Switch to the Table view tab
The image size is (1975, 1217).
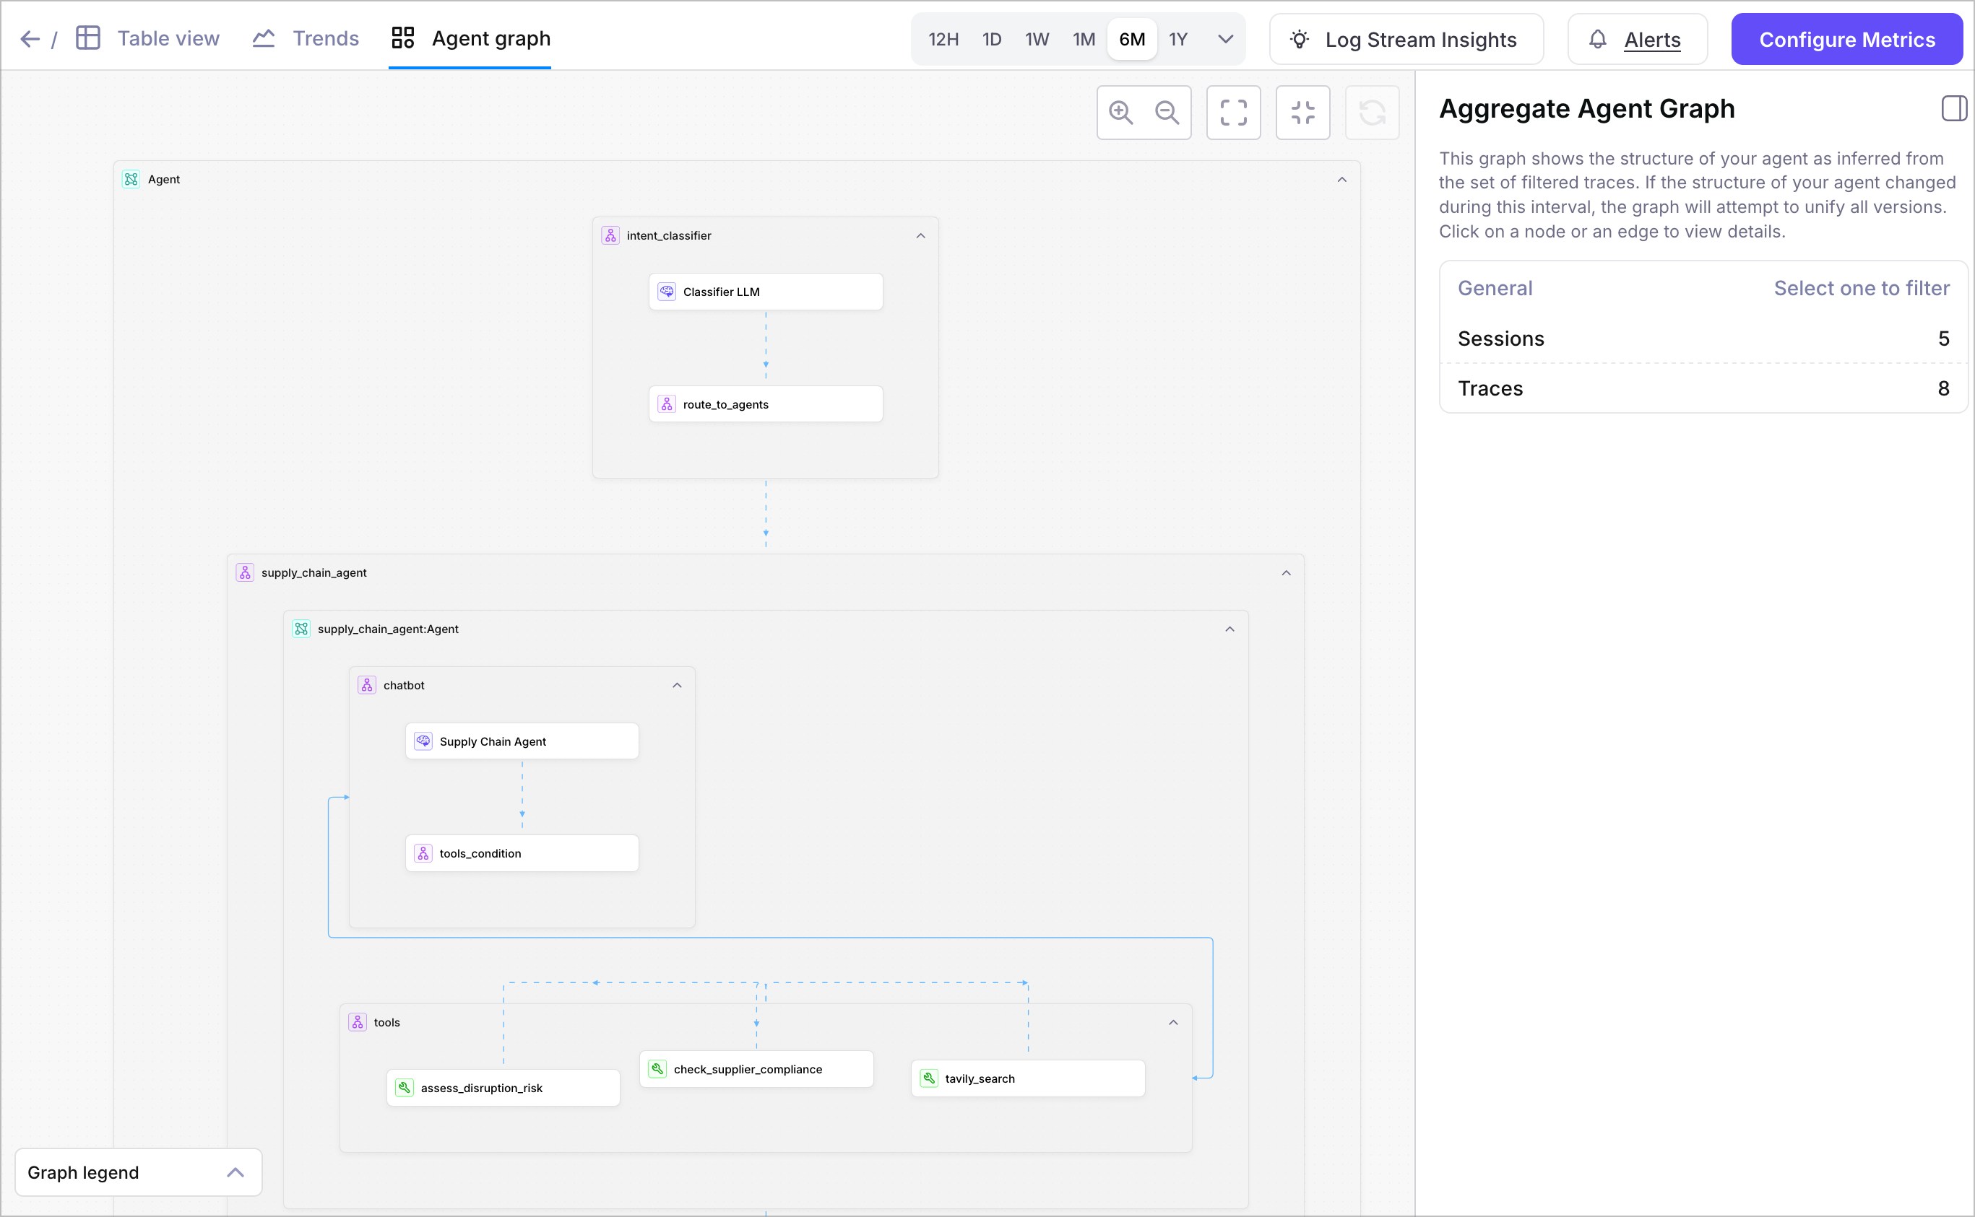(147, 38)
